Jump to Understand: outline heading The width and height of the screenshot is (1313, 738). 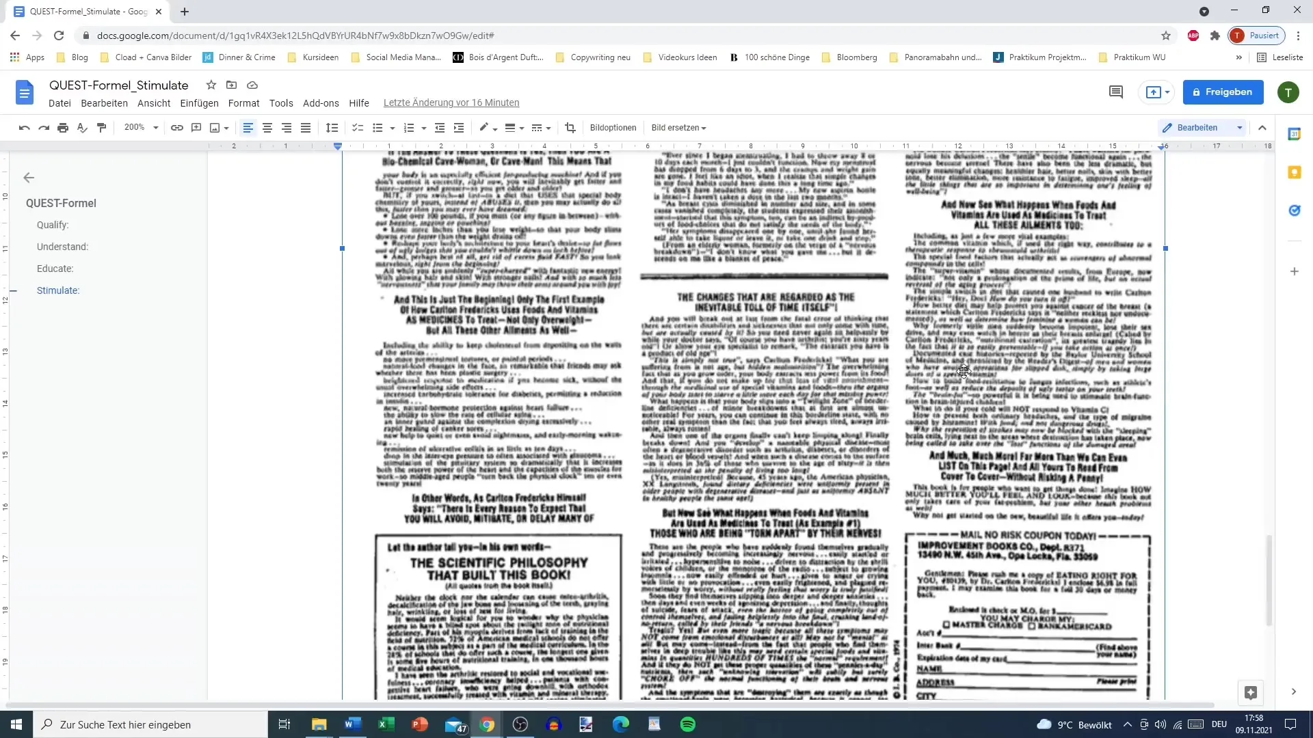click(x=62, y=247)
